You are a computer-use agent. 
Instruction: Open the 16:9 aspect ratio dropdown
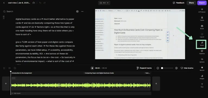point(104,3)
